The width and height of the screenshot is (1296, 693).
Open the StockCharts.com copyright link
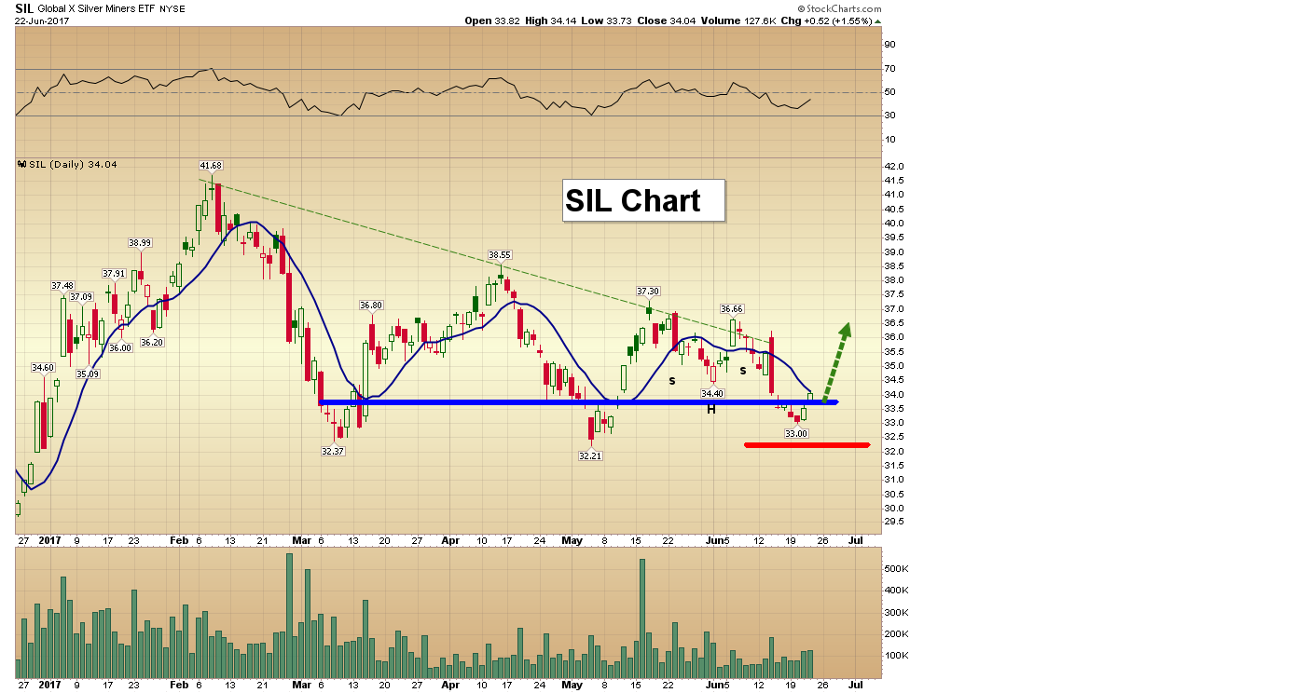coord(841,8)
